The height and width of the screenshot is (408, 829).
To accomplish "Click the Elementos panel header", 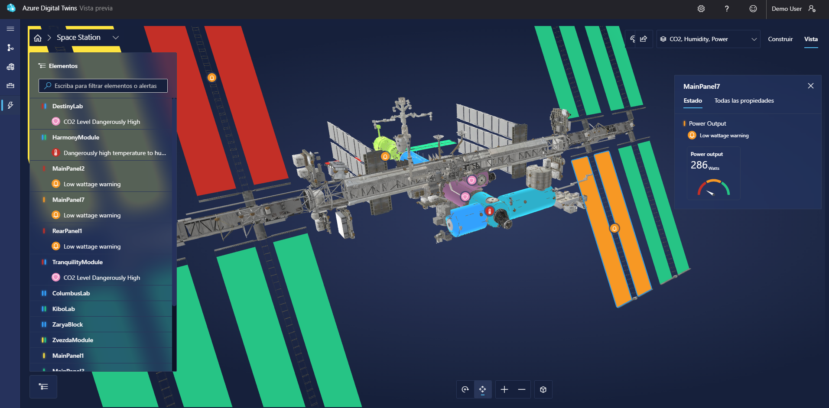I will point(63,66).
